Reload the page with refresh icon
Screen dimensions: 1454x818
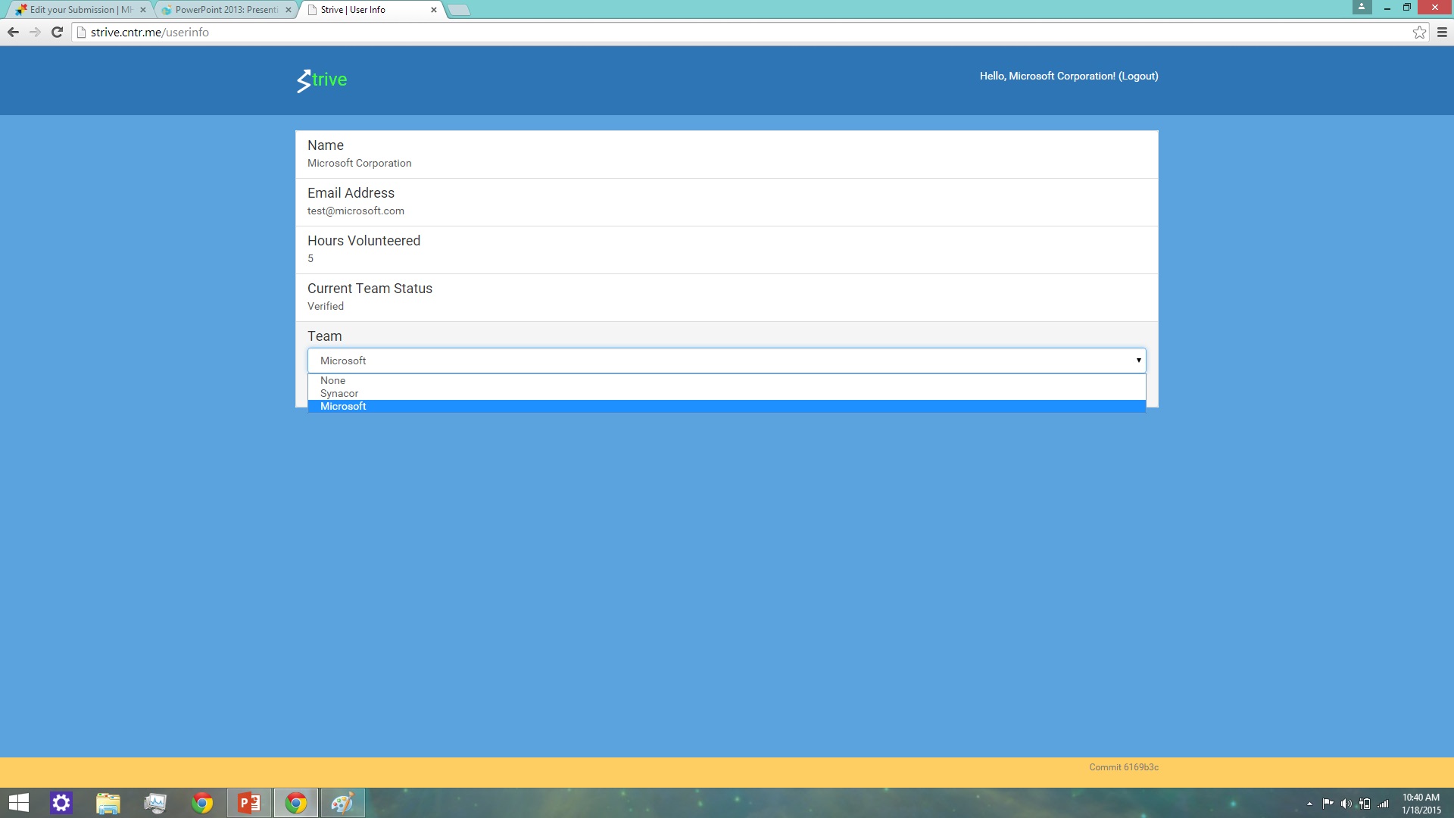[x=57, y=32]
